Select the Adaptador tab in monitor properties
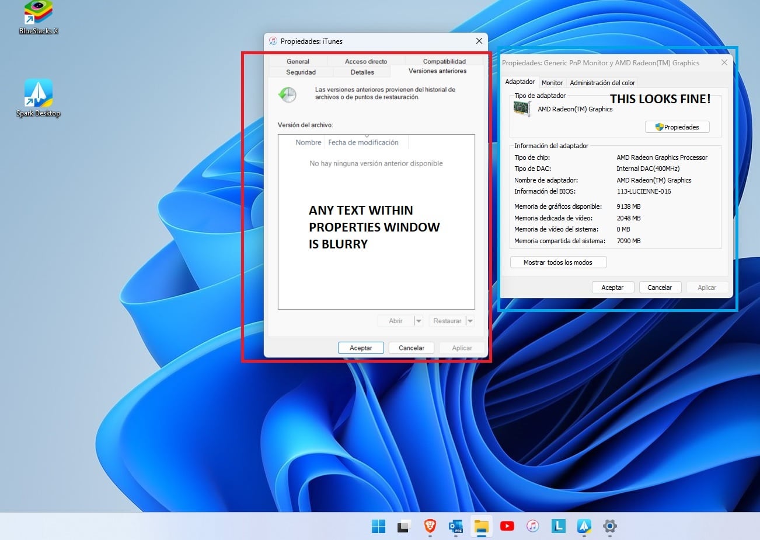This screenshot has height=540, width=760. 520,82
